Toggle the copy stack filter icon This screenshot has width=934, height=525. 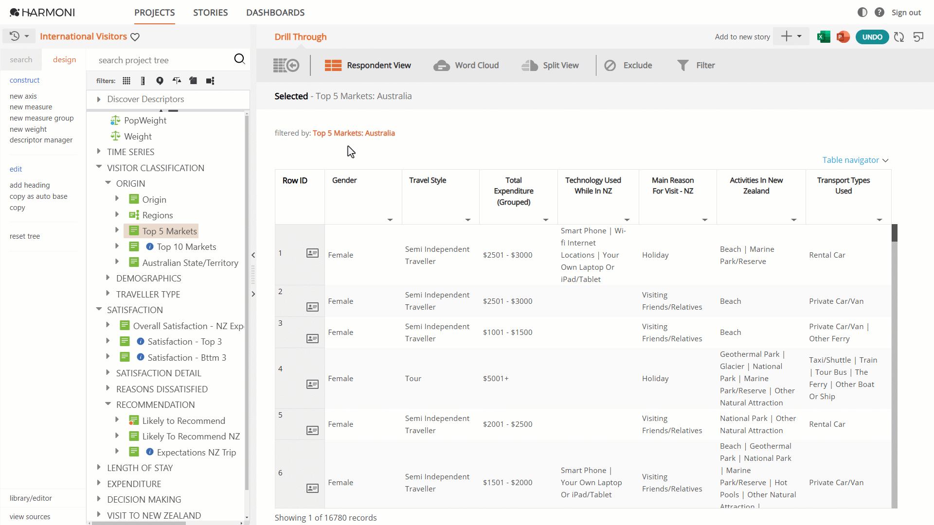[x=193, y=81]
